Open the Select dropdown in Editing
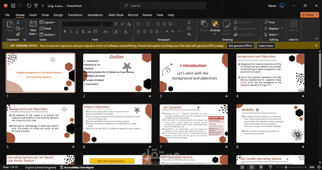 [x=272, y=35]
